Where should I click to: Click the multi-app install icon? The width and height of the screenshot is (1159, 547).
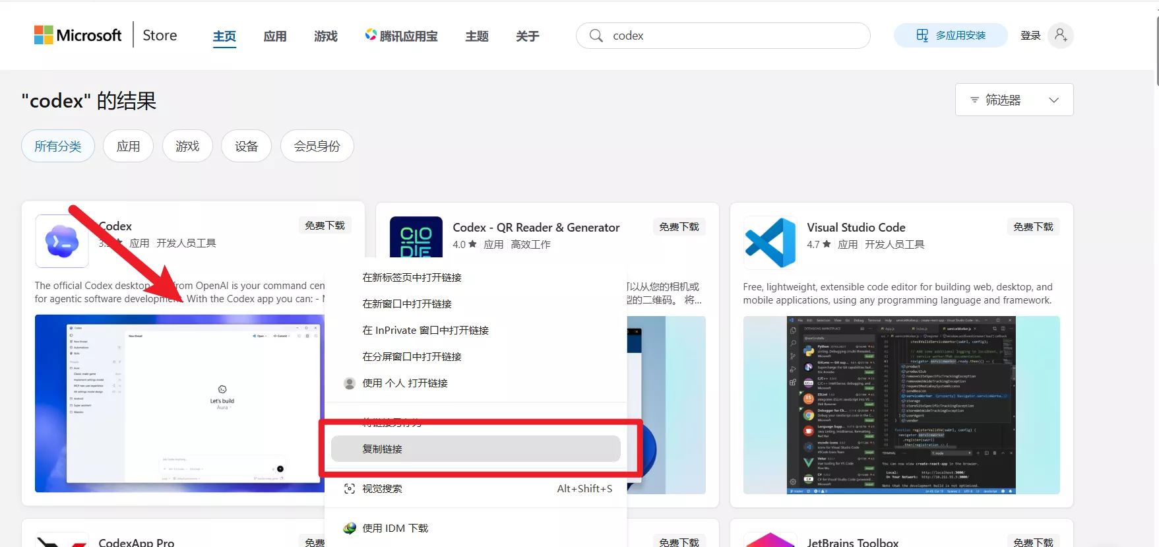point(922,36)
